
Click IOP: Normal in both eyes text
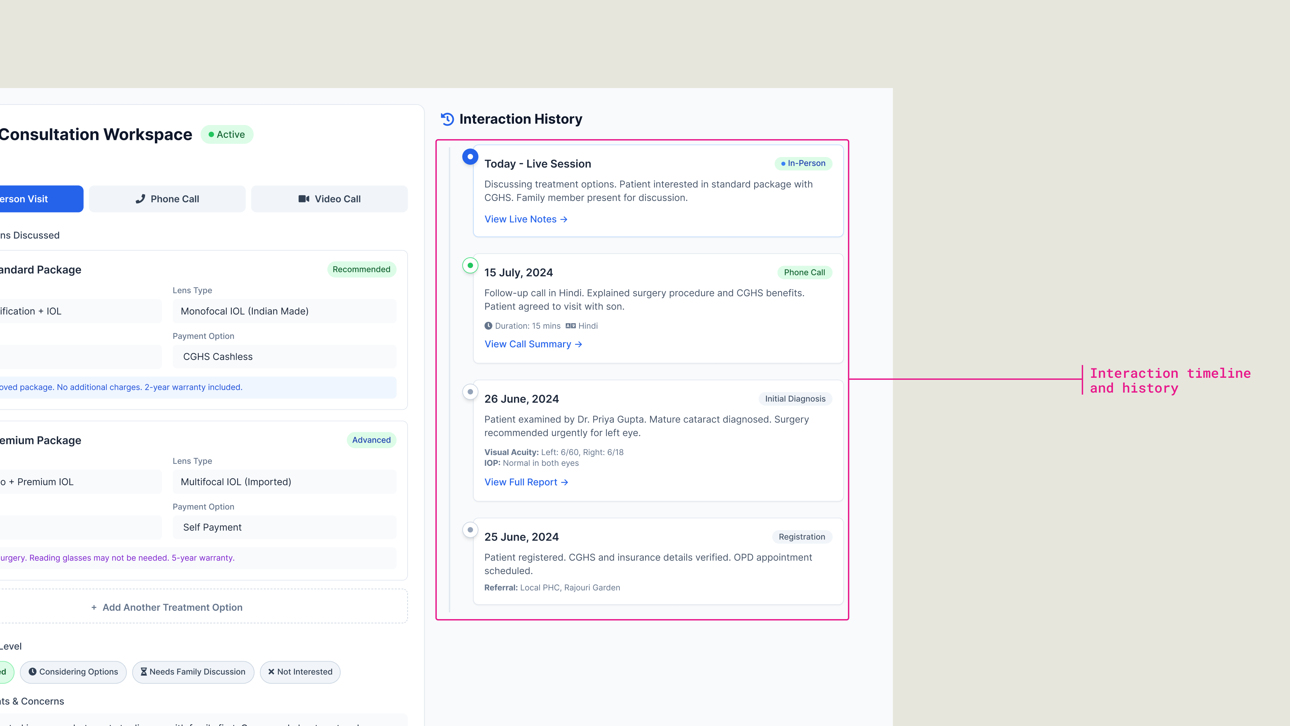pos(531,463)
